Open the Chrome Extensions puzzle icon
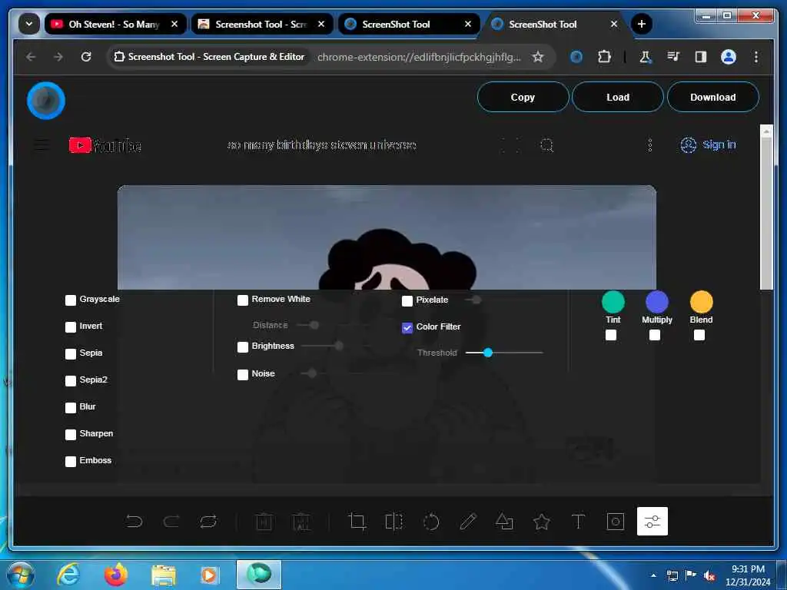 tap(604, 57)
